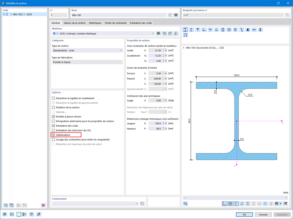Image resolution: width=293 pixels, height=219 pixels.
Task: Click reset zoom icon with red X
Action: [x=285, y=204]
